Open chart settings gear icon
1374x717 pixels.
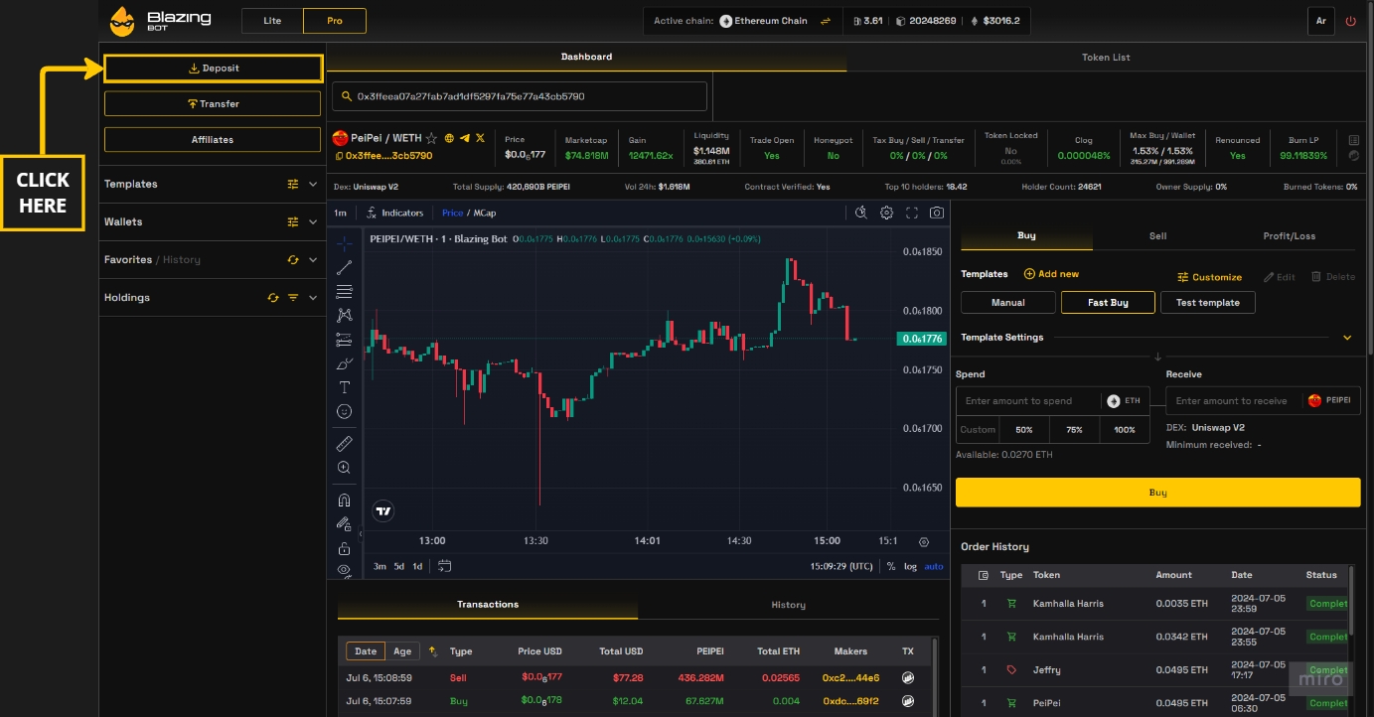[886, 213]
